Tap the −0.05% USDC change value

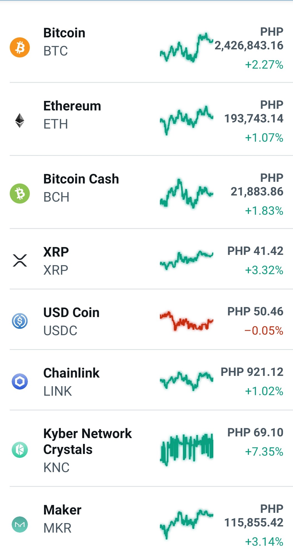coord(264,331)
